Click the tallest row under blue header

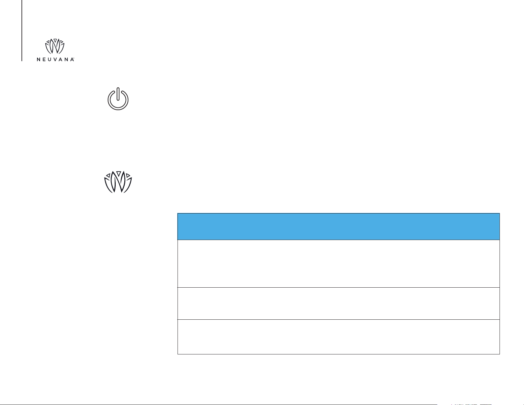coord(339,263)
